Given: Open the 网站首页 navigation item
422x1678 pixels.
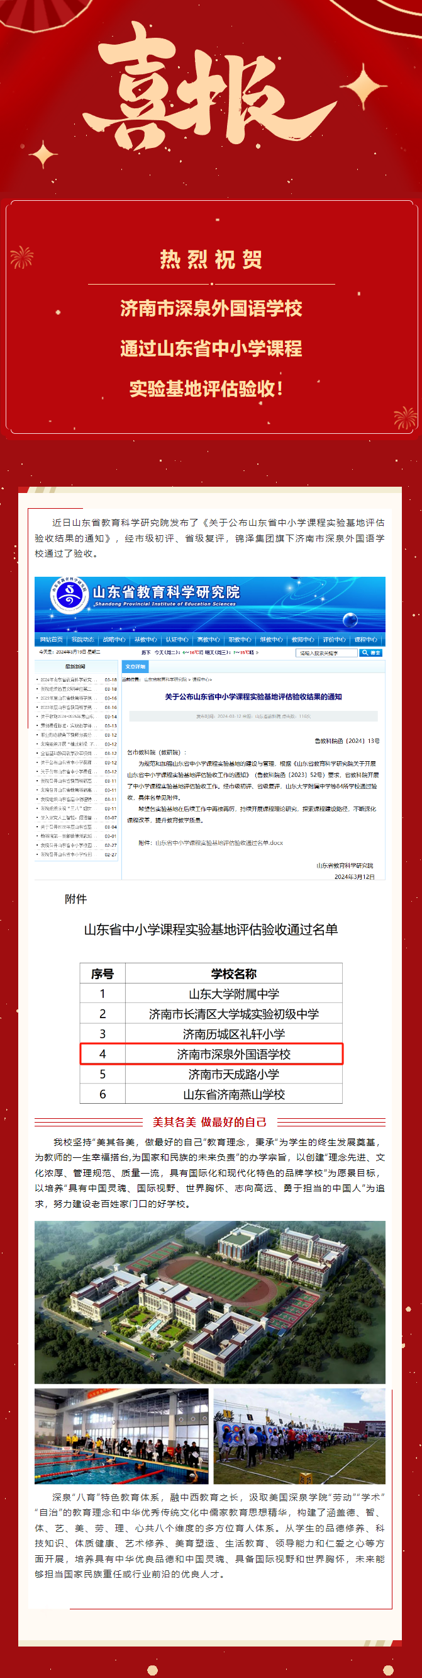Looking at the screenshot, I should (x=52, y=640).
